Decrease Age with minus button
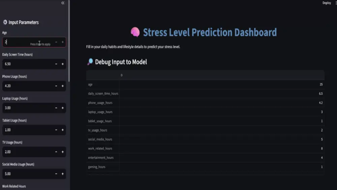This screenshot has width=337, height=190. [56, 42]
